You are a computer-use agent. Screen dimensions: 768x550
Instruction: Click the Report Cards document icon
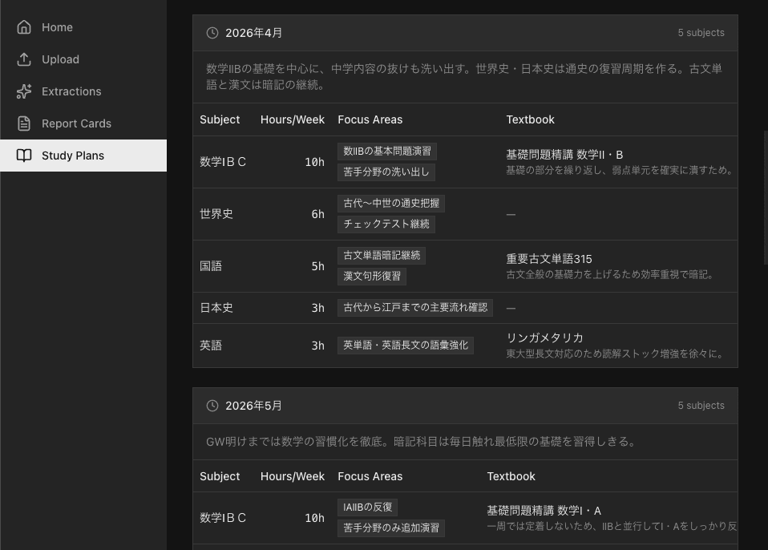[23, 123]
